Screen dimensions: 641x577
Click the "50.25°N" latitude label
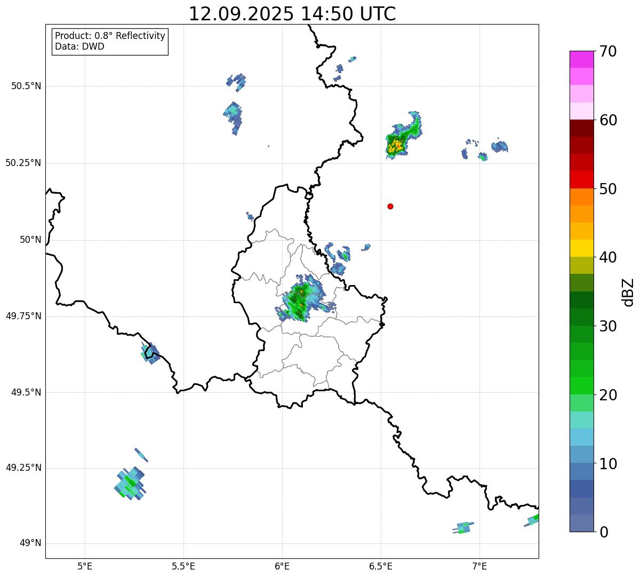23,163
